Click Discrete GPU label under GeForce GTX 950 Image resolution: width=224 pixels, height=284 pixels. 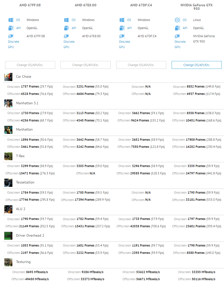tap(180, 44)
